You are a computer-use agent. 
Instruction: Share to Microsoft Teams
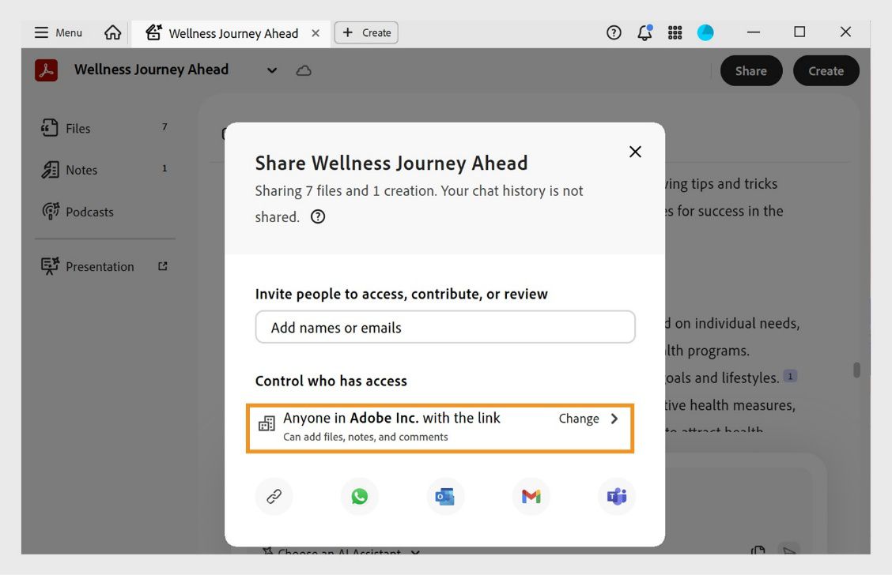[616, 496]
